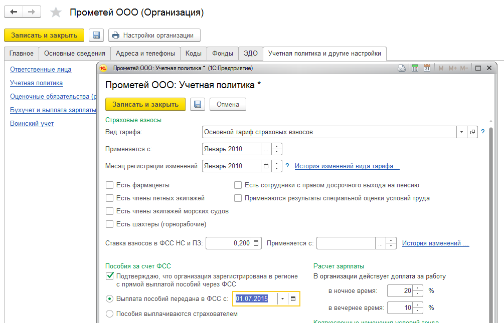Click the 1C logo in dialog title bar
The height and width of the screenshot is (323, 504).
click(x=103, y=68)
